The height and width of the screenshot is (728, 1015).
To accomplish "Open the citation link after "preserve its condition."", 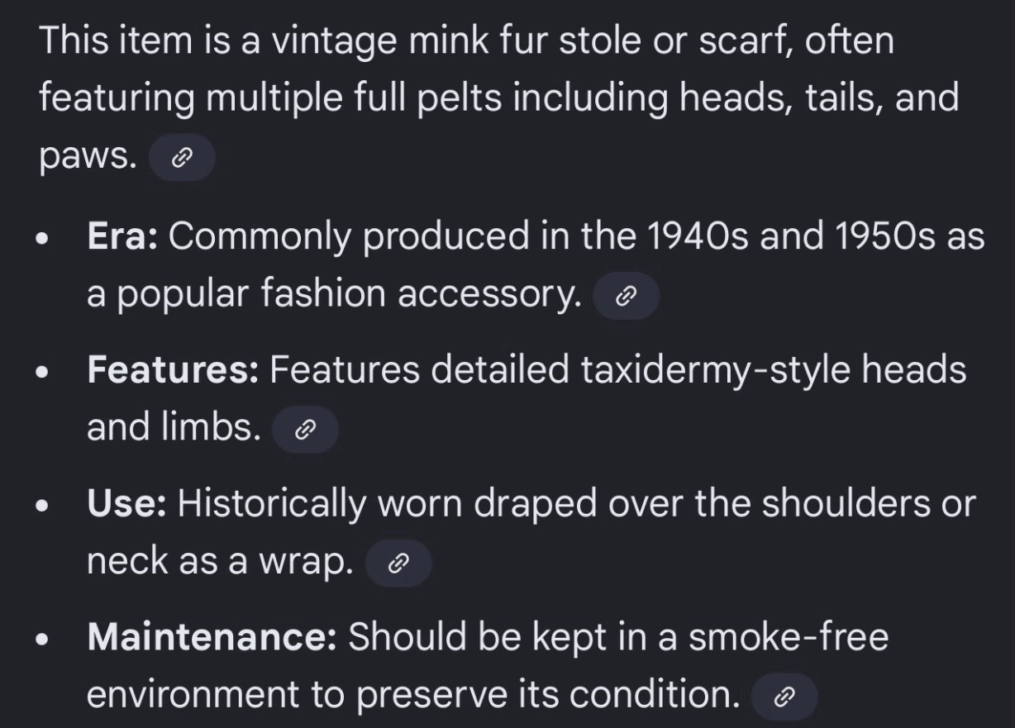I will click(784, 697).
